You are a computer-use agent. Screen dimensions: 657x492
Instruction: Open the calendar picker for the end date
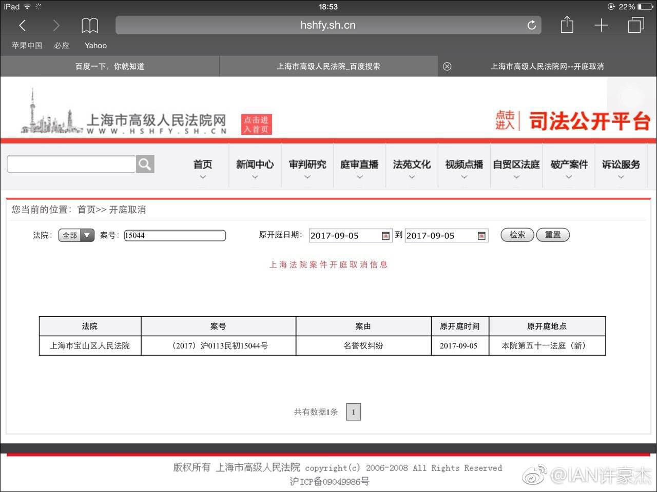click(481, 235)
